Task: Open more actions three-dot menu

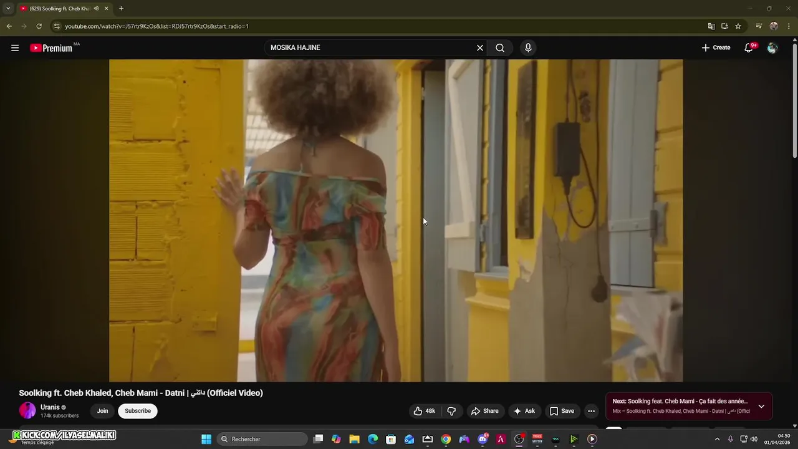Action: tap(591, 411)
